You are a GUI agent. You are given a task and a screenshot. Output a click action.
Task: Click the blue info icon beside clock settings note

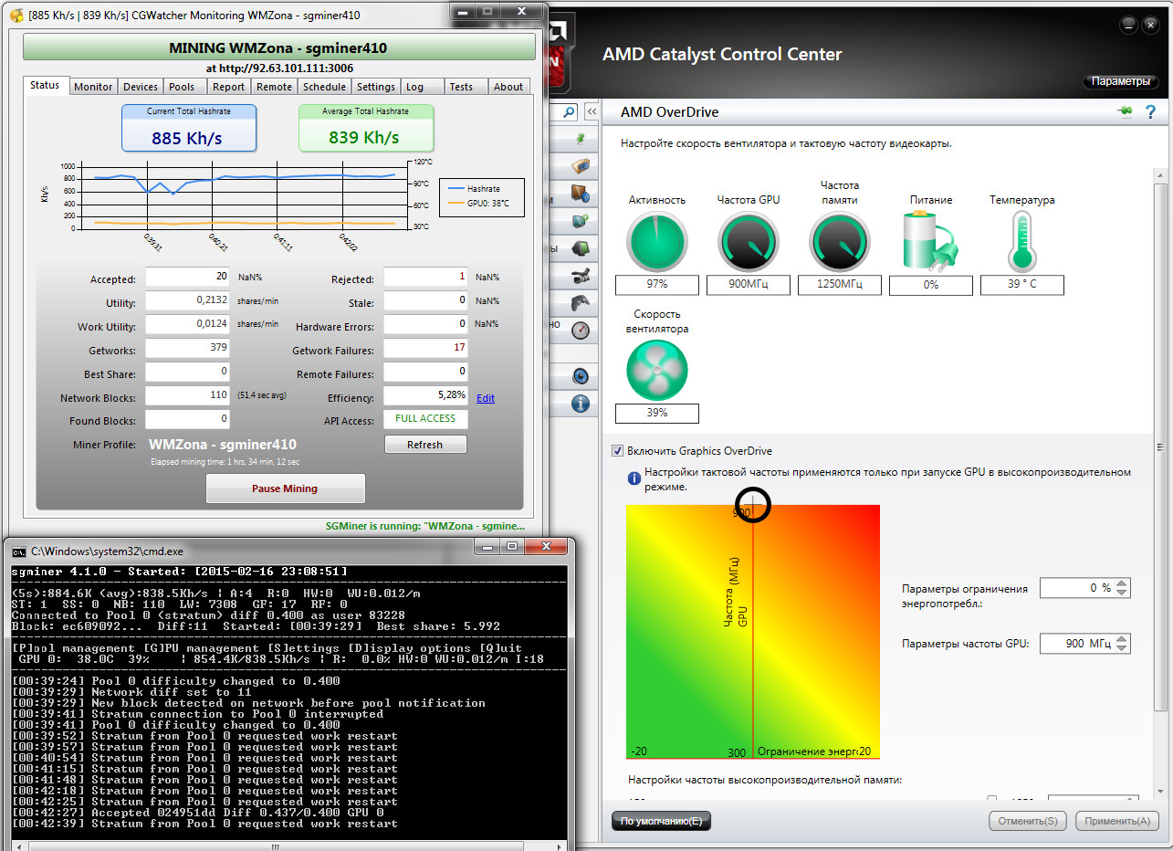(x=634, y=478)
